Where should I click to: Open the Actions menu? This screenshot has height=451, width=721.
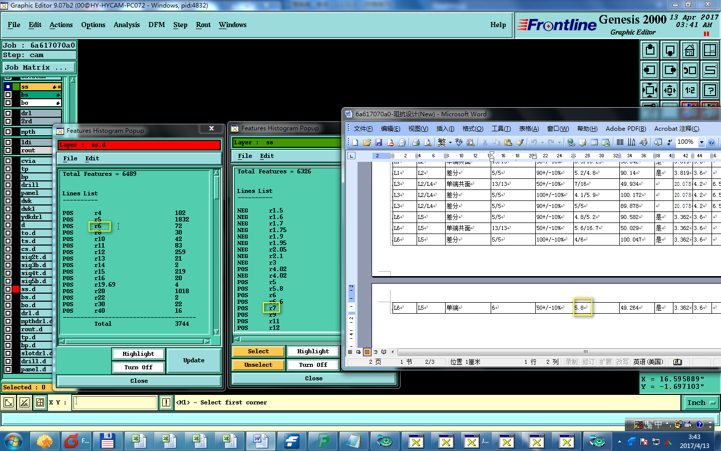[61, 25]
